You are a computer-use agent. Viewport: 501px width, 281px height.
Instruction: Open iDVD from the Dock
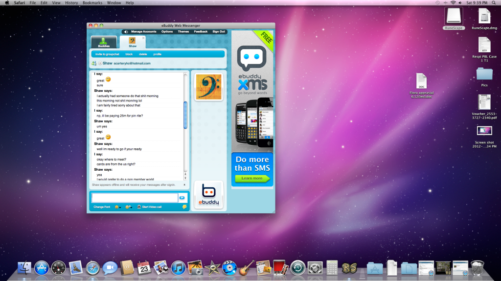coord(229,268)
